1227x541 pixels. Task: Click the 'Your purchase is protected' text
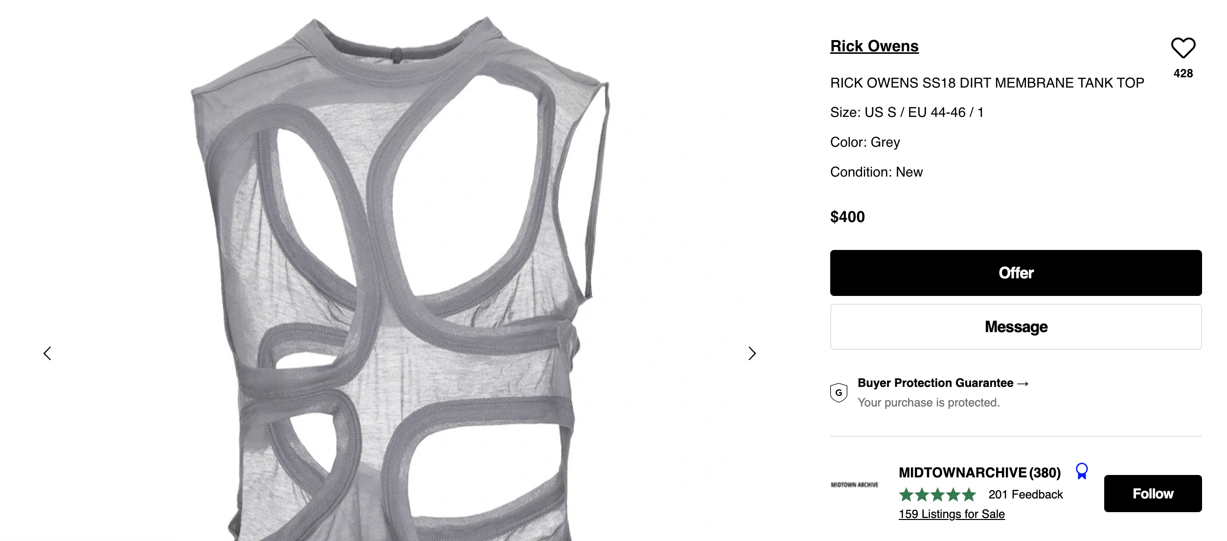pos(929,403)
